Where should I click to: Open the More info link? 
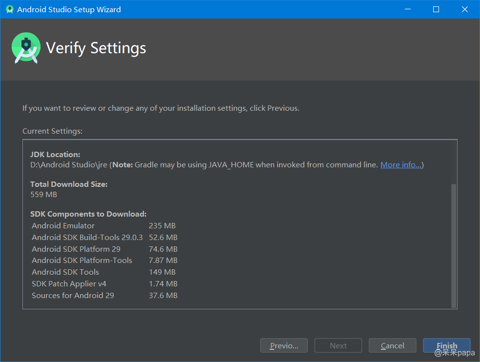[400, 165]
